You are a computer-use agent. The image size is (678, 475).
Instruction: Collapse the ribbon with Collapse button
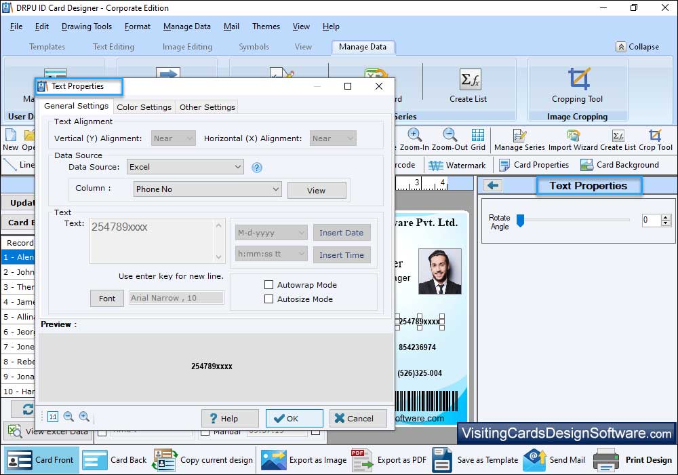(x=637, y=47)
